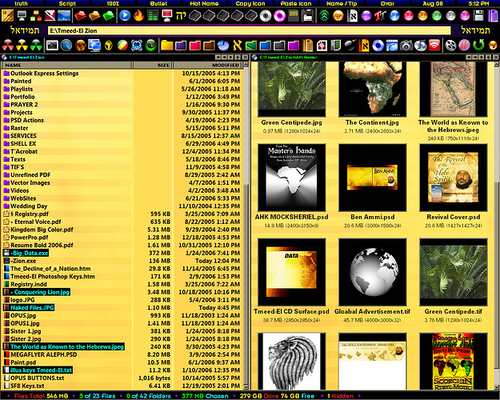500x400 pixels.
Task: Click the Paste Icon menu item
Action: coord(296,3)
